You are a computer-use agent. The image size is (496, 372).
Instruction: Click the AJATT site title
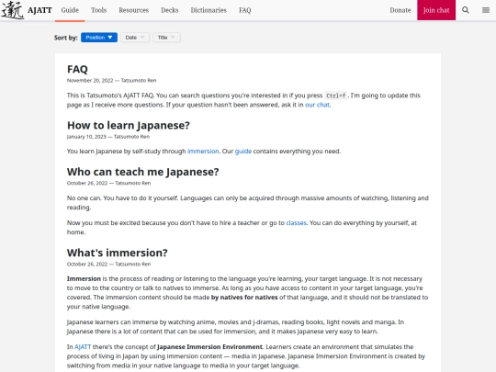[x=39, y=10]
